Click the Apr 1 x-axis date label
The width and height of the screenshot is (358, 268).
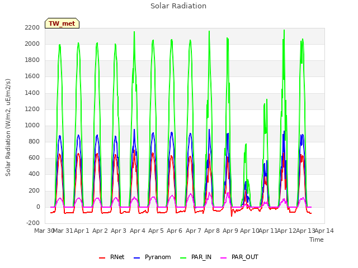point(82,231)
